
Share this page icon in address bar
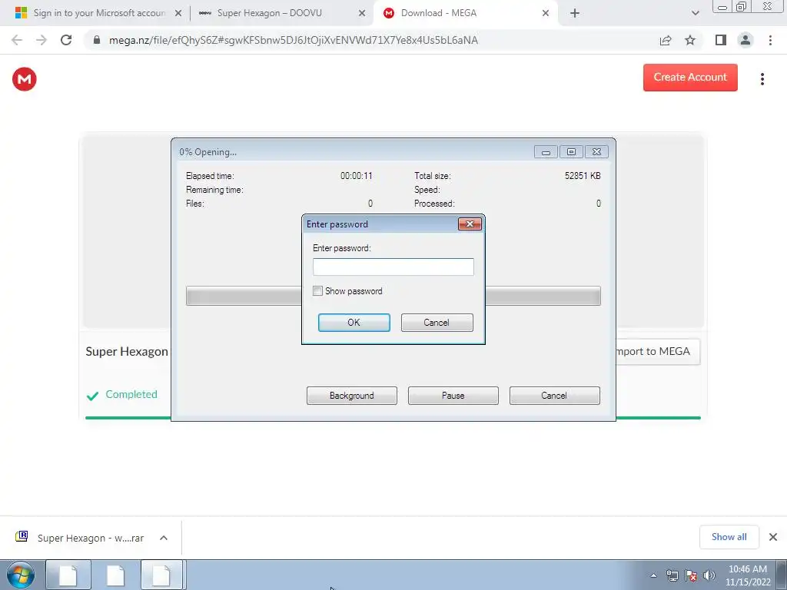pyautogui.click(x=666, y=40)
